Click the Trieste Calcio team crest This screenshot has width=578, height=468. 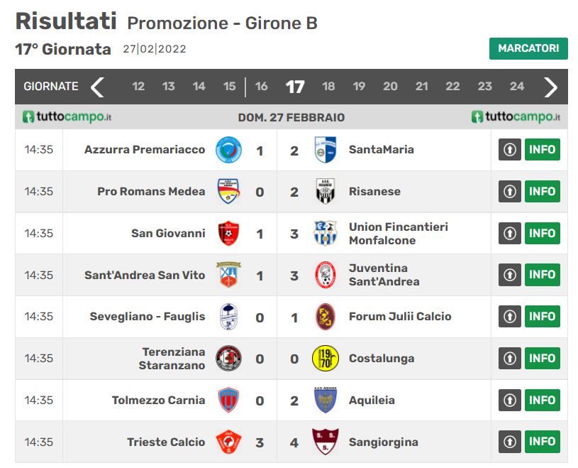click(228, 442)
